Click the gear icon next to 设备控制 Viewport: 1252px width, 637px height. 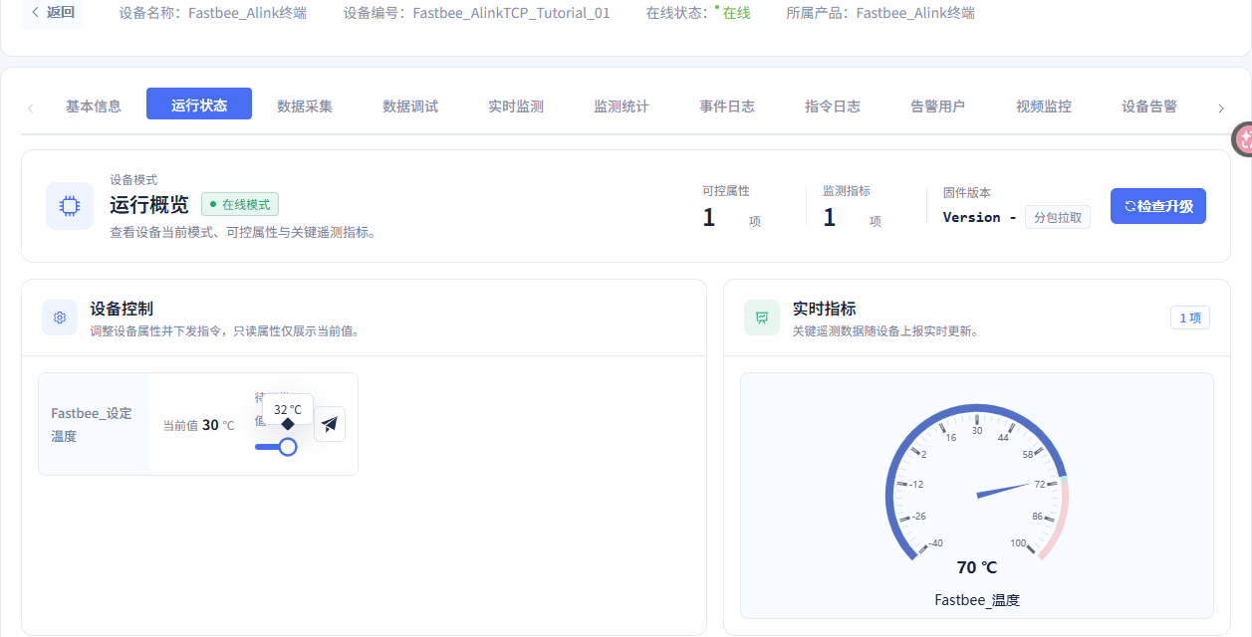click(x=60, y=318)
